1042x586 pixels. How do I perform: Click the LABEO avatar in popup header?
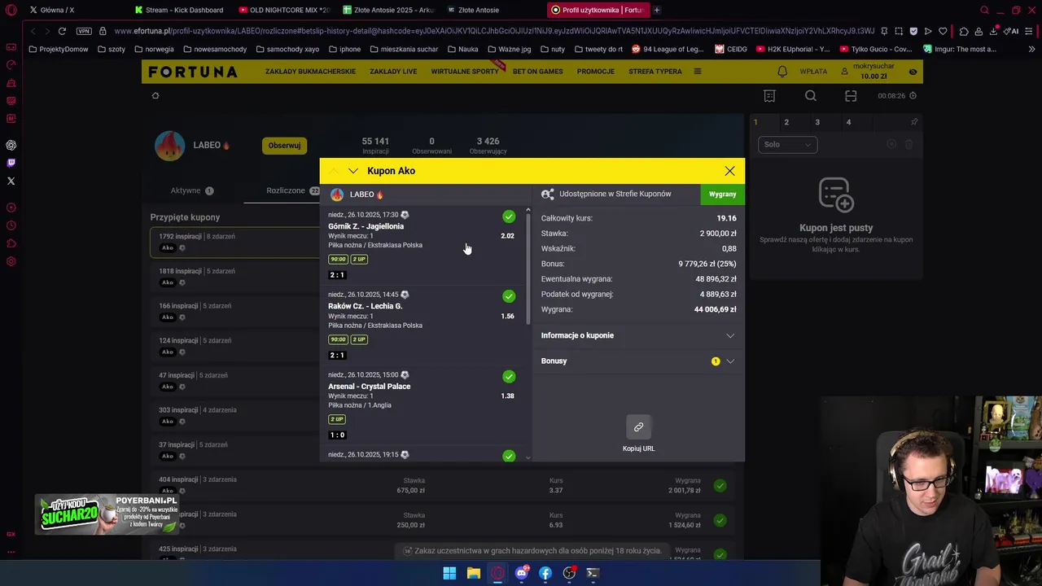pos(337,195)
